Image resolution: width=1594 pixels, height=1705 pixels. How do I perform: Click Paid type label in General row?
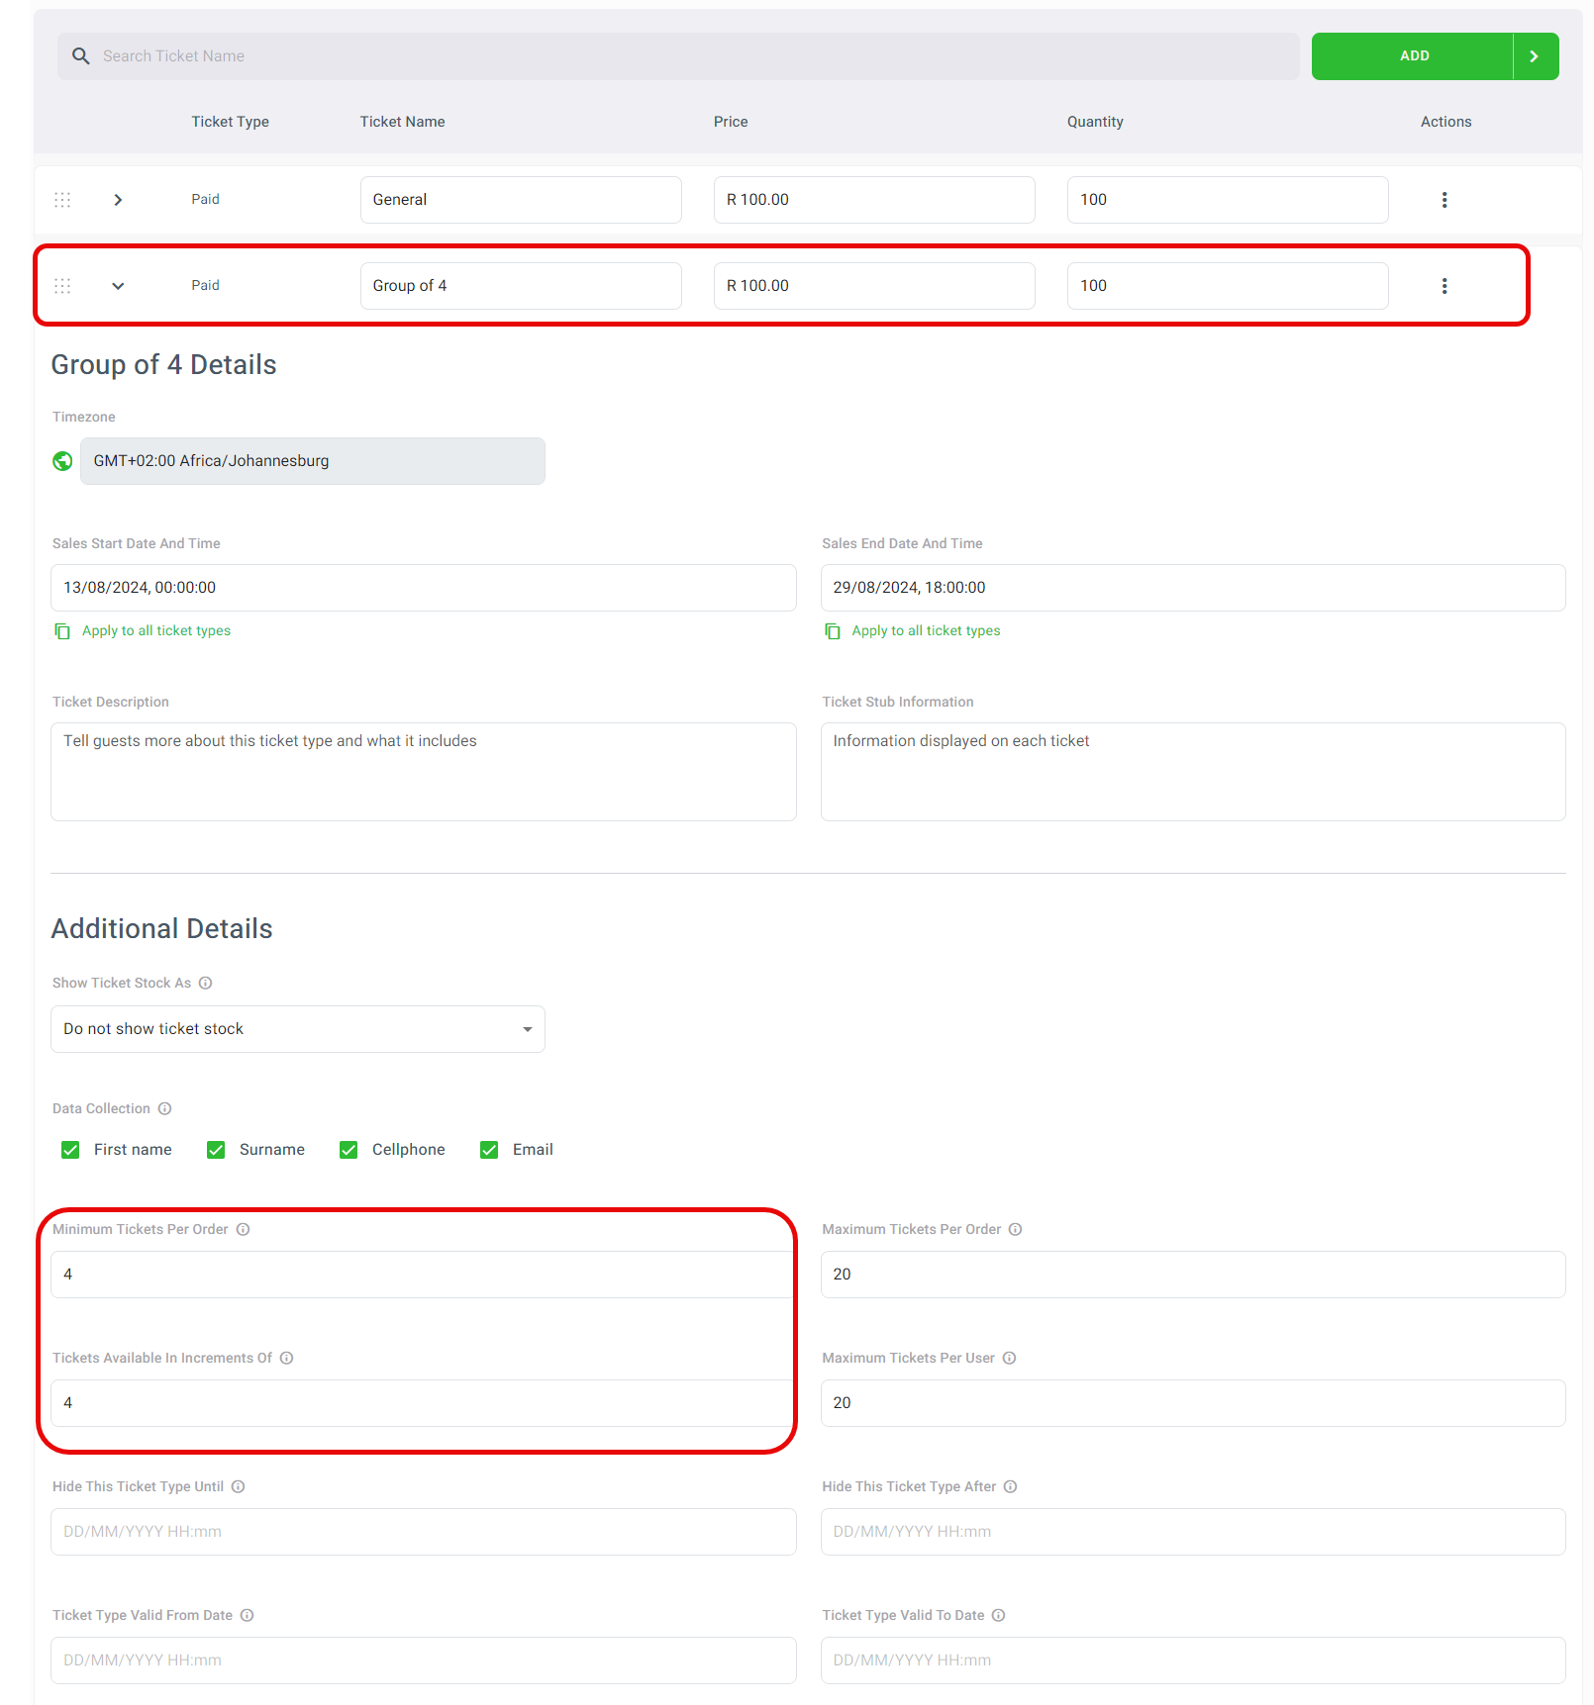(205, 200)
